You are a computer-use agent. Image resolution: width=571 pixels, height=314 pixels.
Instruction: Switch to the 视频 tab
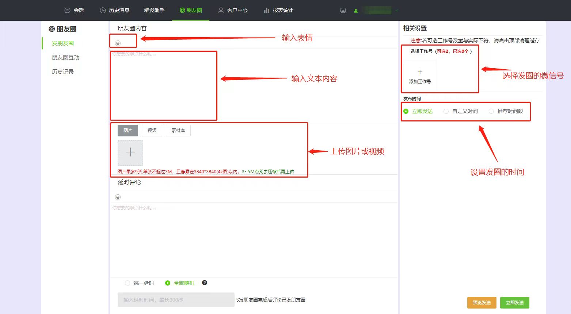(152, 130)
